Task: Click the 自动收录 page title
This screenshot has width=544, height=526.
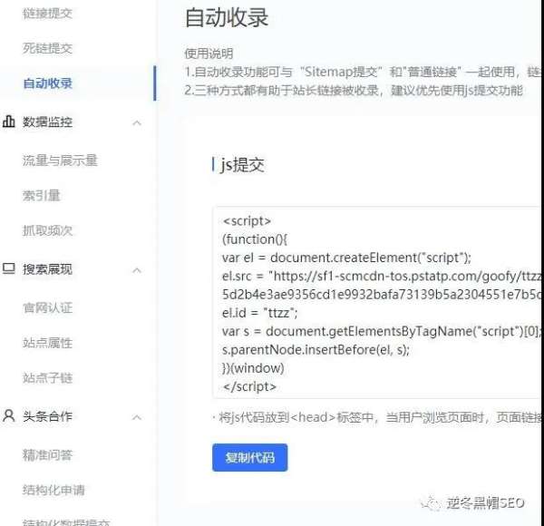Action: [x=227, y=17]
